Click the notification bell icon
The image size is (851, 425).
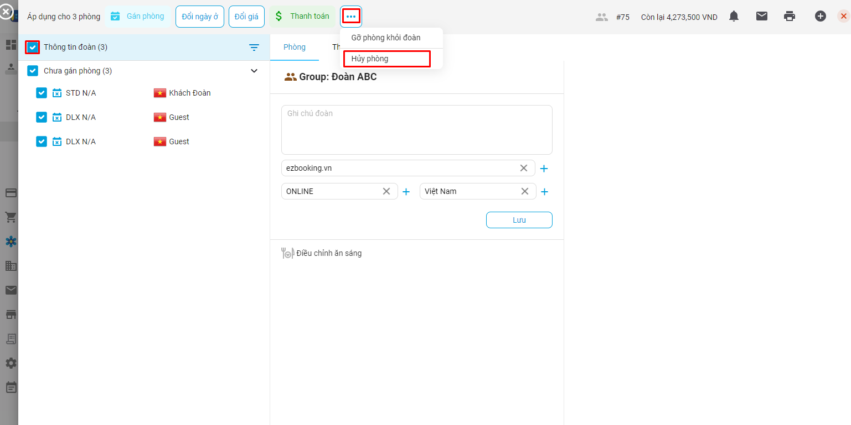tap(734, 17)
